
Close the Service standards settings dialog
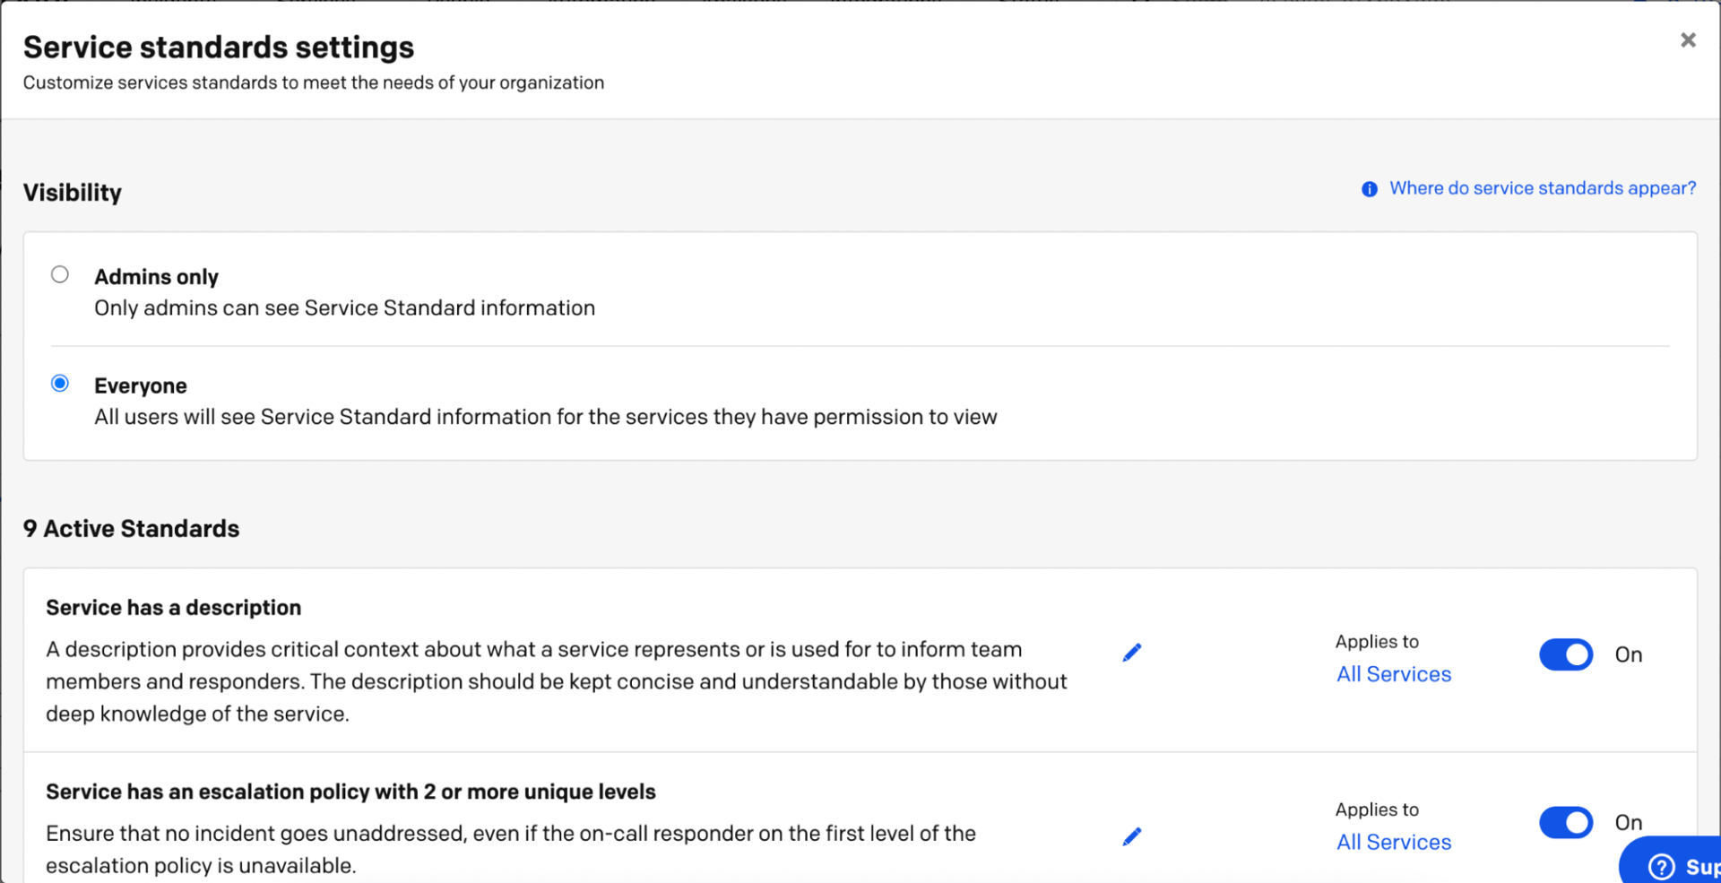(1689, 39)
